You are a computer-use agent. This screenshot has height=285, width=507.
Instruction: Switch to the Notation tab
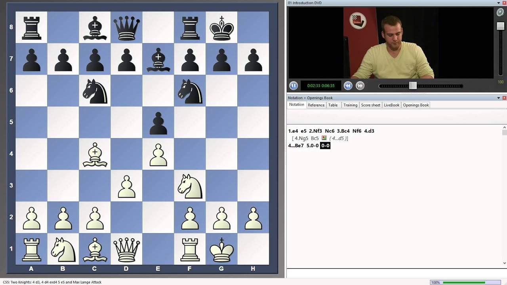[x=297, y=105]
